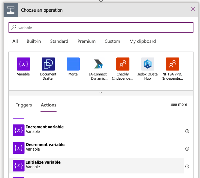Click the See more link
This screenshot has width=200, height=178.
point(179,105)
